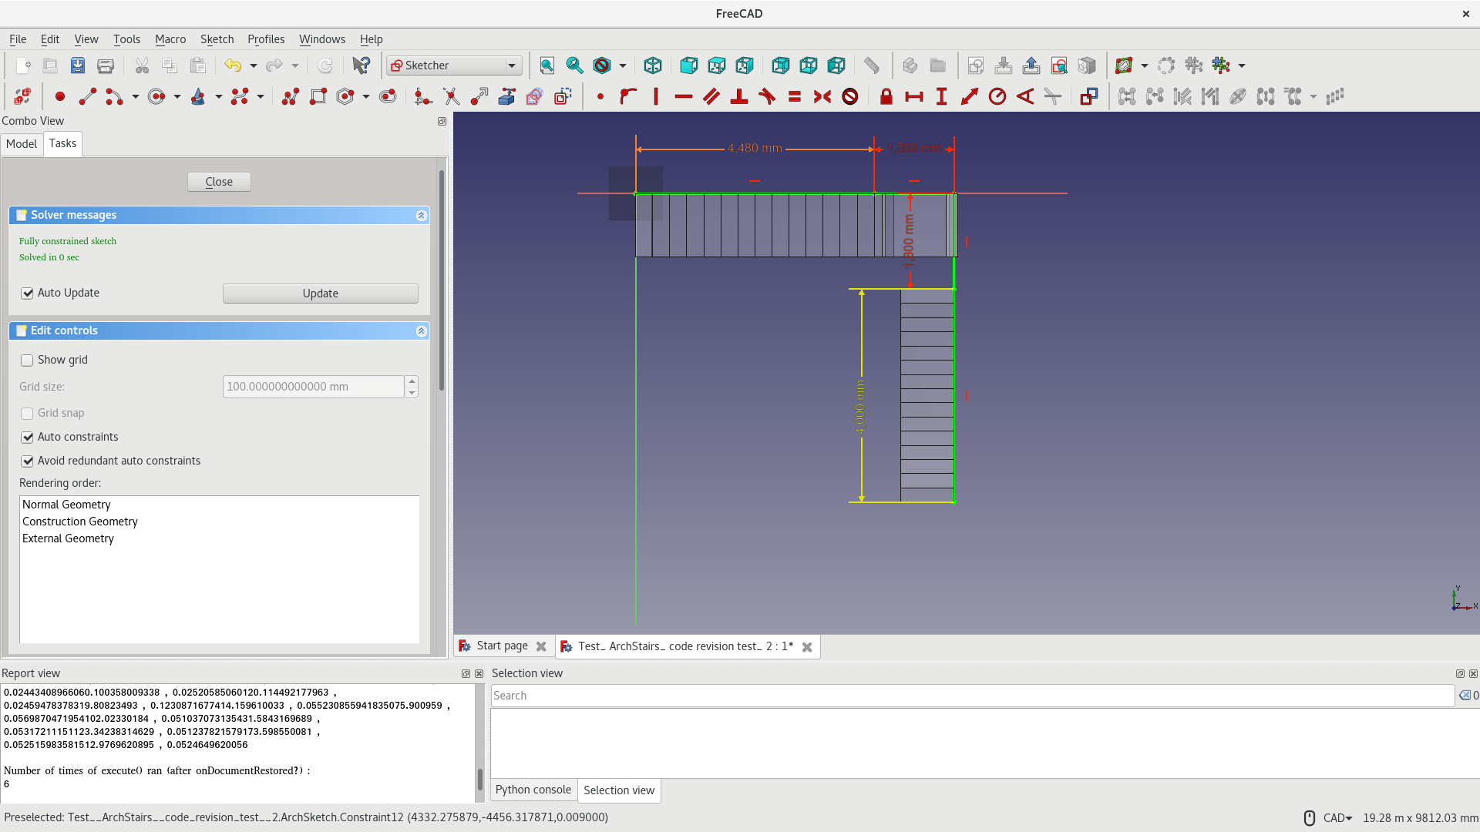
Task: Click Fit all zoom icon
Action: click(x=547, y=65)
